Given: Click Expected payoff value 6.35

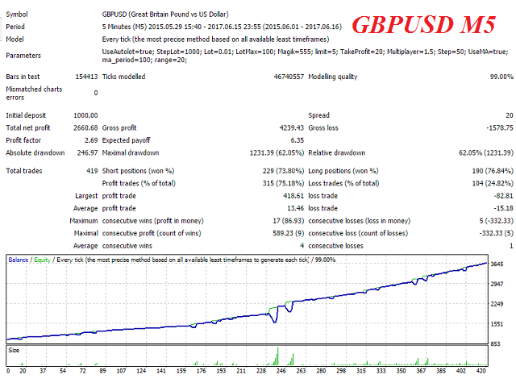Looking at the screenshot, I should coord(298,140).
